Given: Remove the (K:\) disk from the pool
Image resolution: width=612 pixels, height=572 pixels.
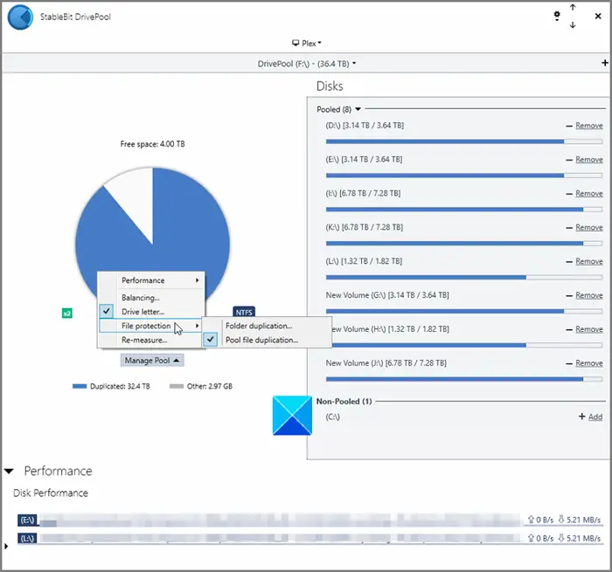Looking at the screenshot, I should 589,227.
